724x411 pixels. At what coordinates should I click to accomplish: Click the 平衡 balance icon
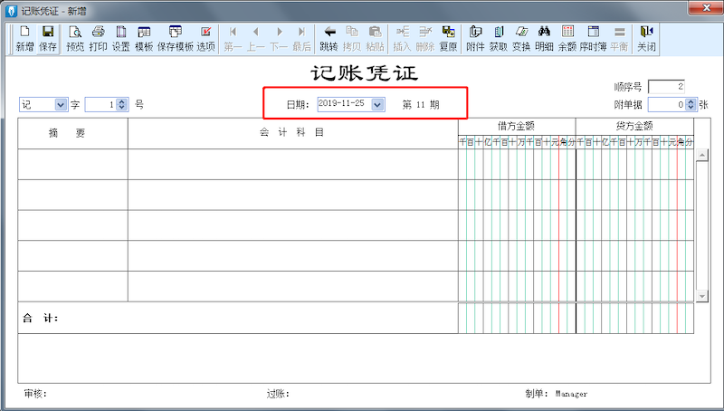(x=620, y=39)
